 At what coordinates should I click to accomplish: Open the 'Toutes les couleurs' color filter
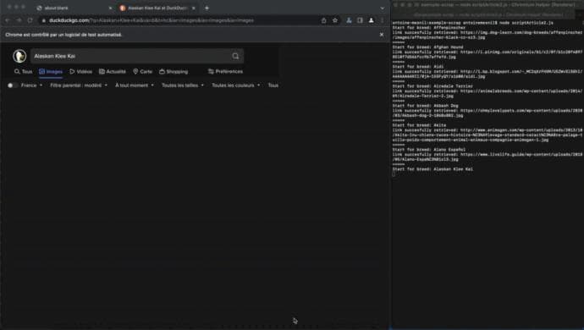(236, 85)
